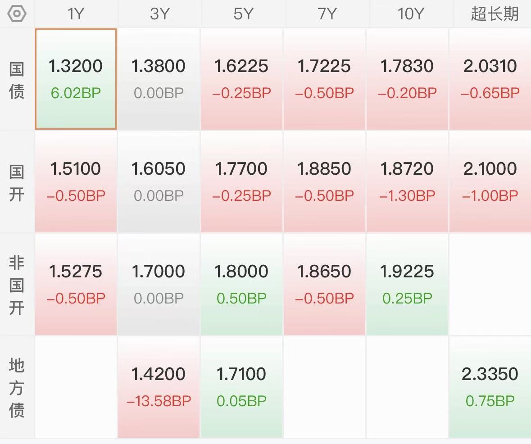Click the 地方债 row label

(17, 388)
